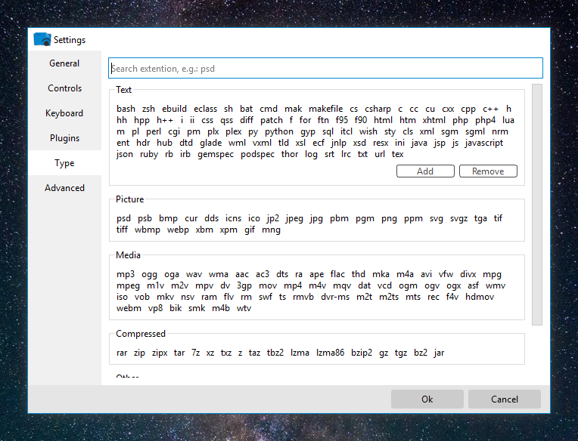
Task: Click the Add button in Text group
Action: (425, 171)
